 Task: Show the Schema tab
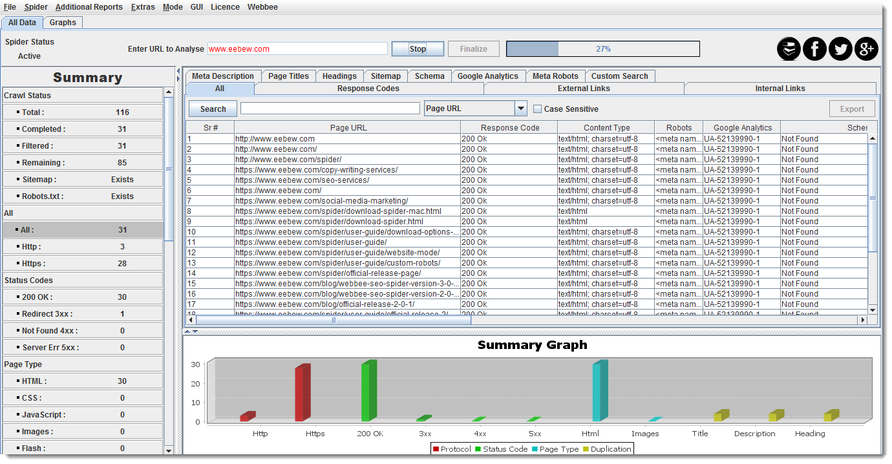[430, 76]
